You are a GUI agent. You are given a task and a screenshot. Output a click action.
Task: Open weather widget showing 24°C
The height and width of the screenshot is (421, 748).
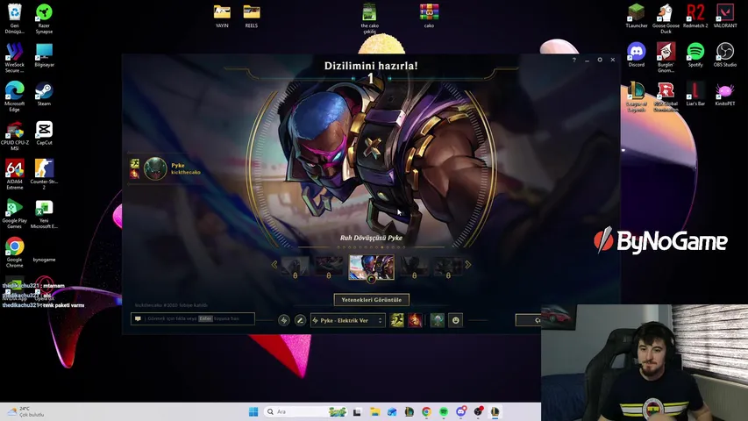tap(25, 411)
